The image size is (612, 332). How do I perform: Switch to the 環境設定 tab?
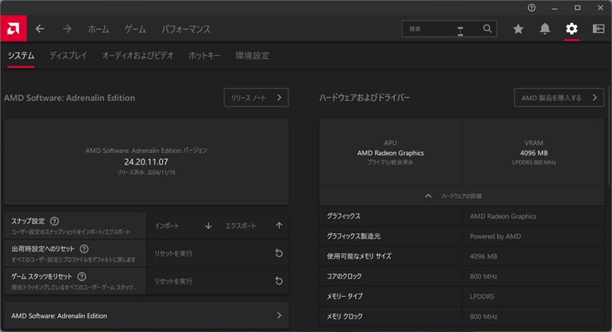pos(252,56)
